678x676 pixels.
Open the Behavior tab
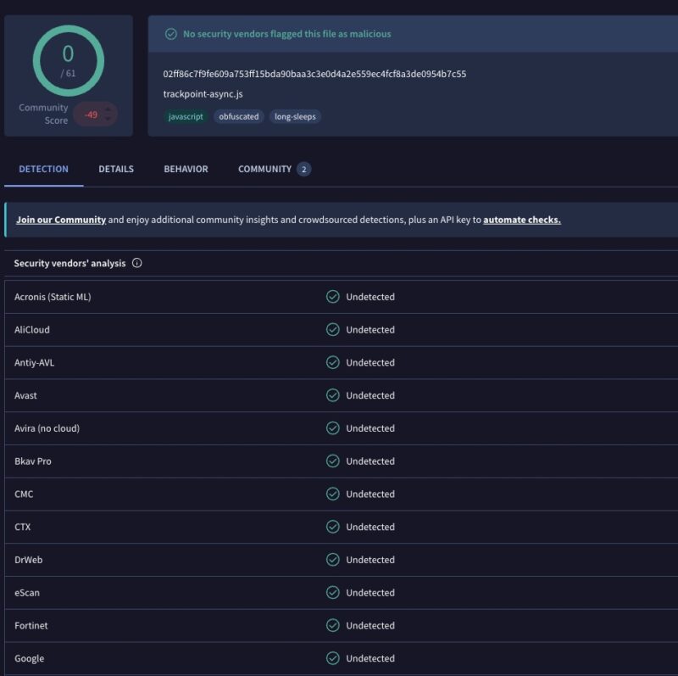[186, 170]
